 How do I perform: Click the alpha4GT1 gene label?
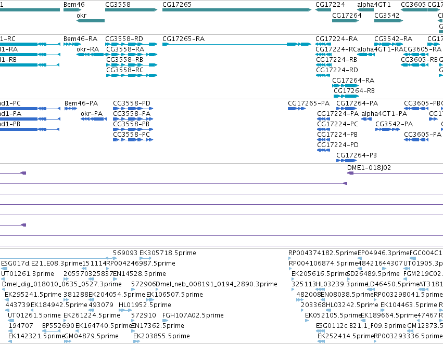(374, 5)
